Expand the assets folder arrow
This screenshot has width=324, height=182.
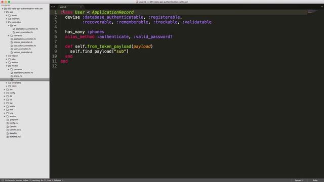(x=7, y=15)
